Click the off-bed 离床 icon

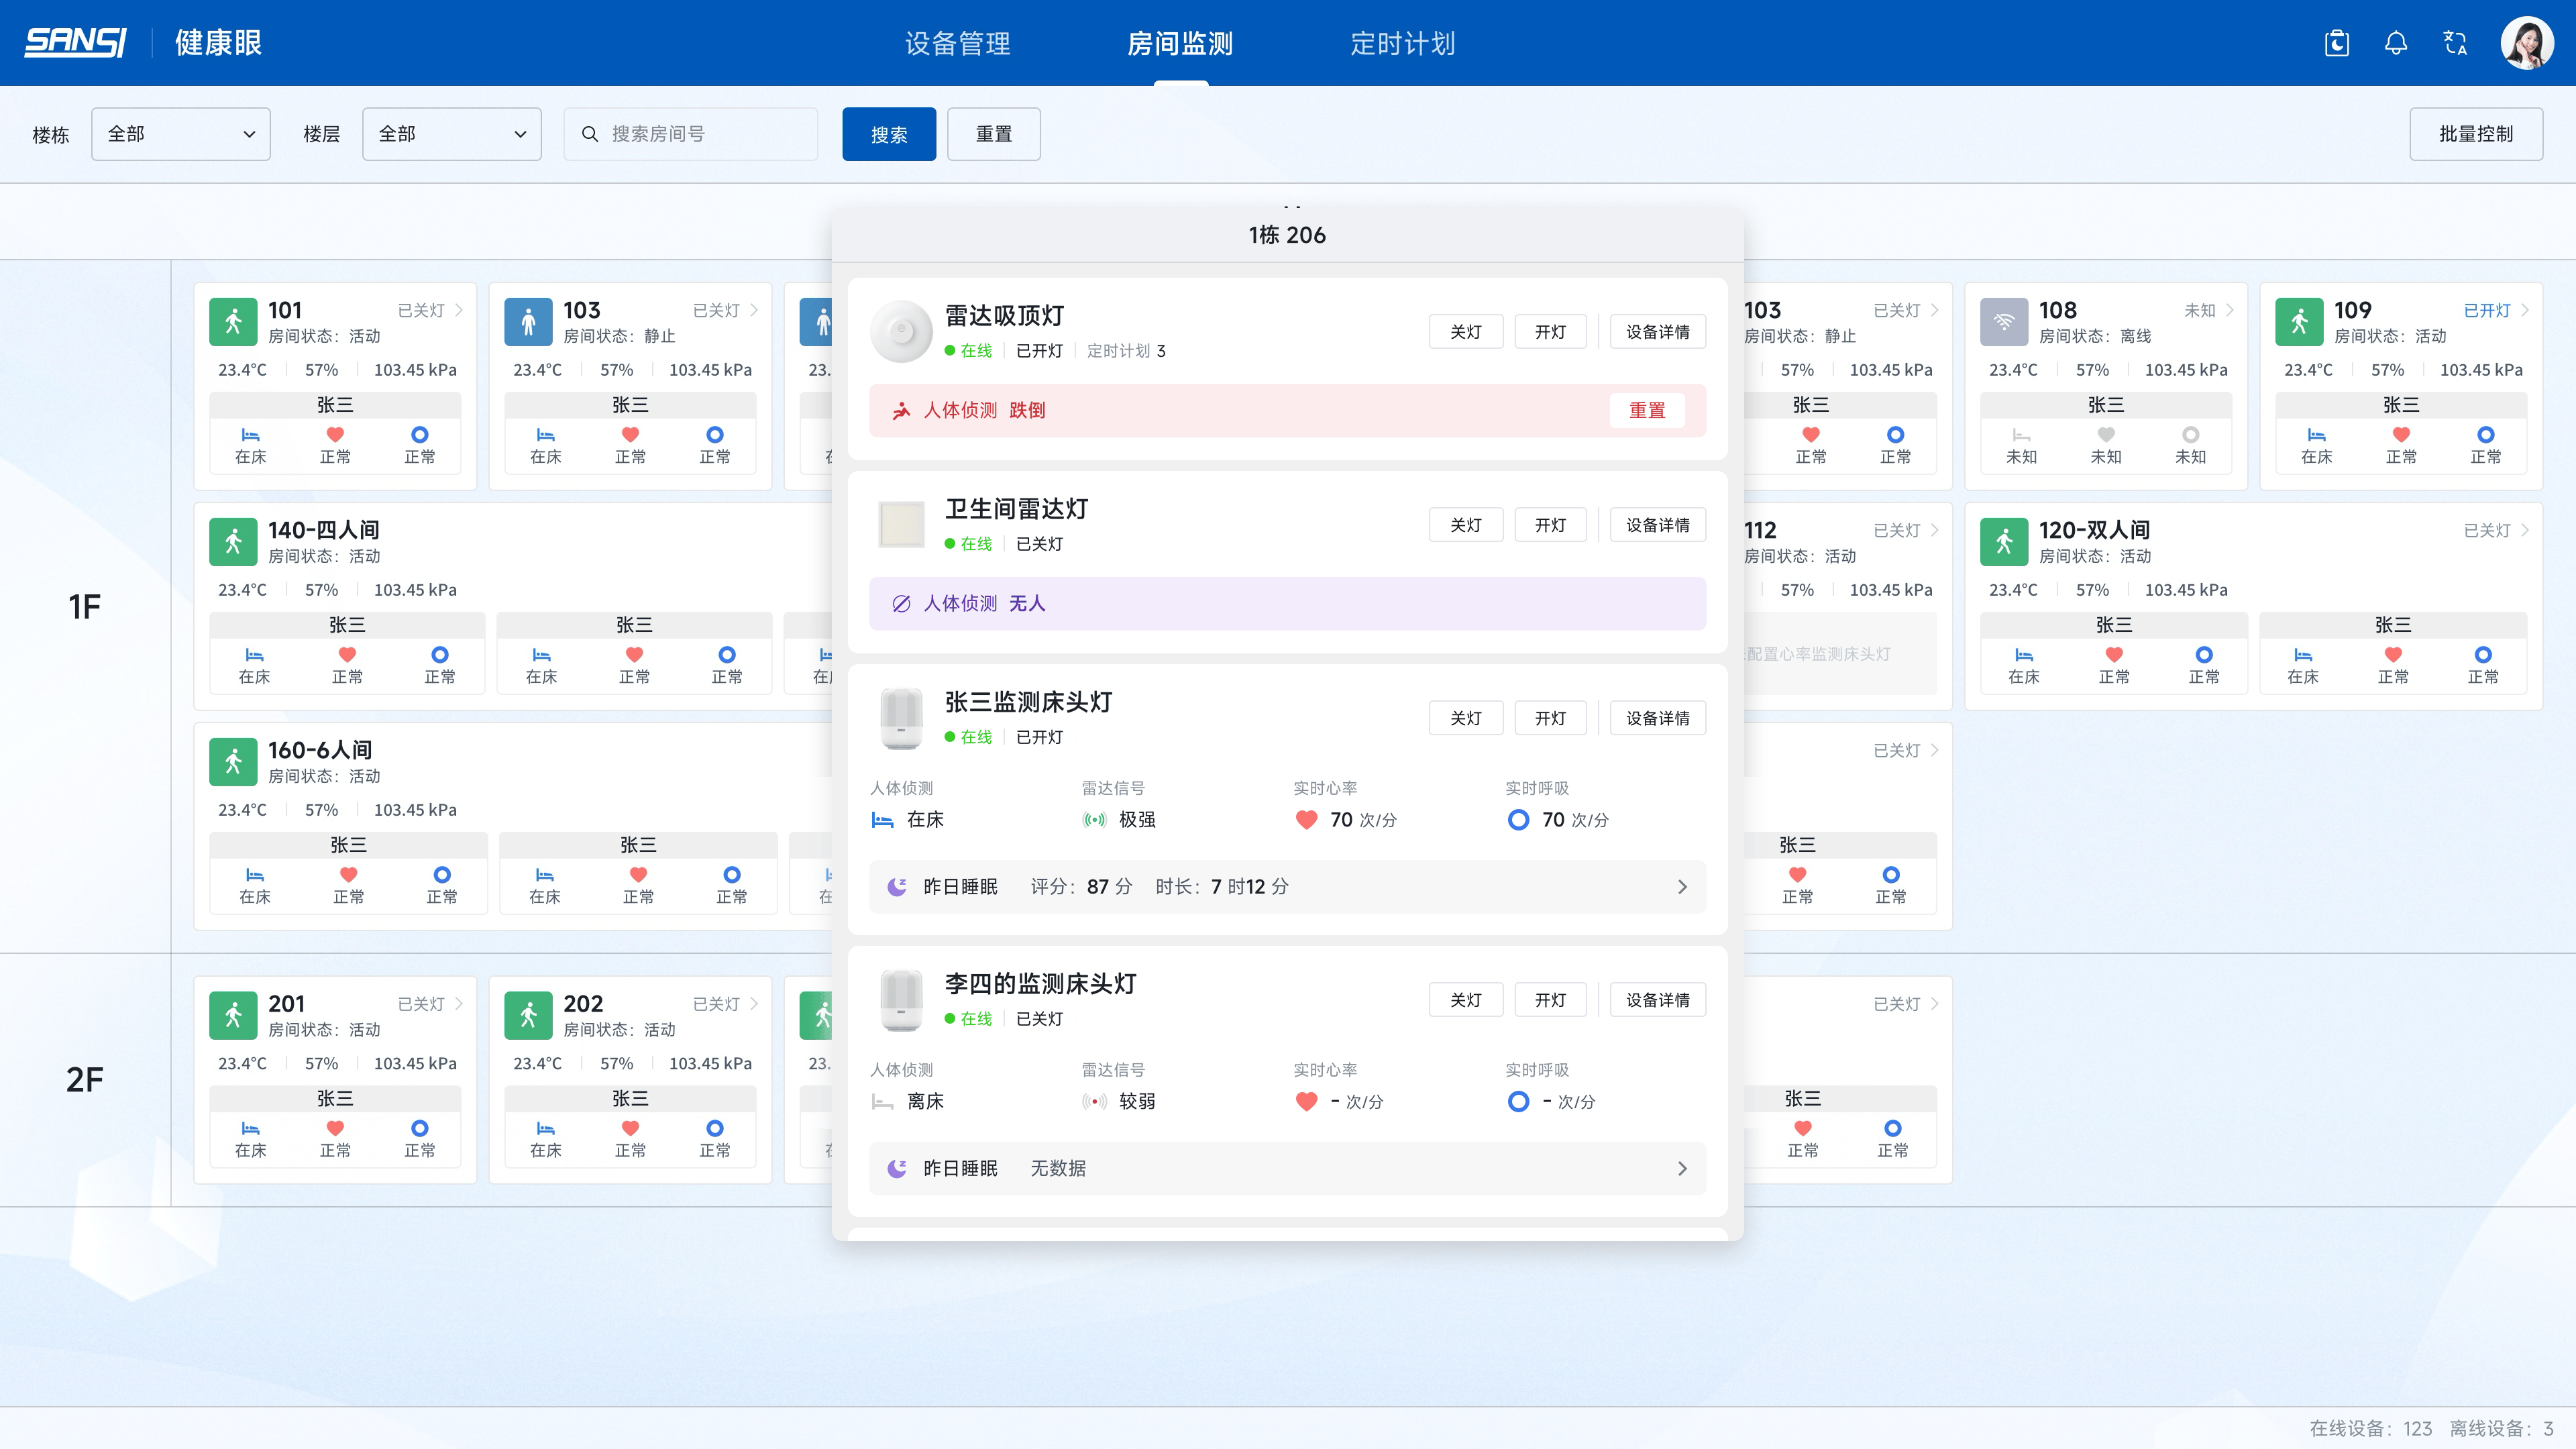tap(882, 1102)
